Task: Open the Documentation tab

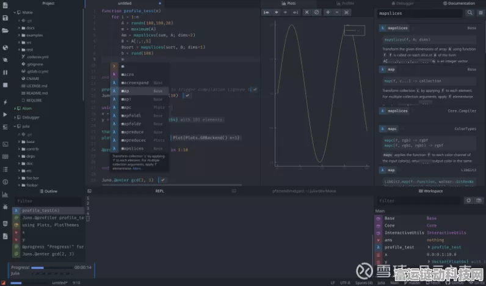Action: (x=459, y=4)
